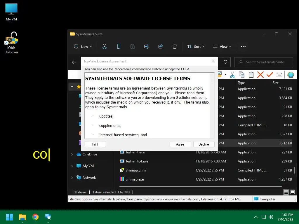Select the Testlimit64.exe file
The width and height of the screenshot is (299, 224).
[x=137, y=161]
